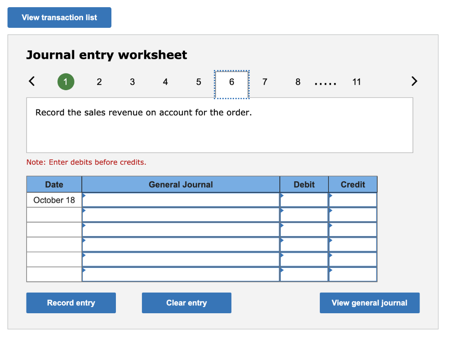Select journal entry tab 11
The image size is (460, 346).
(356, 82)
